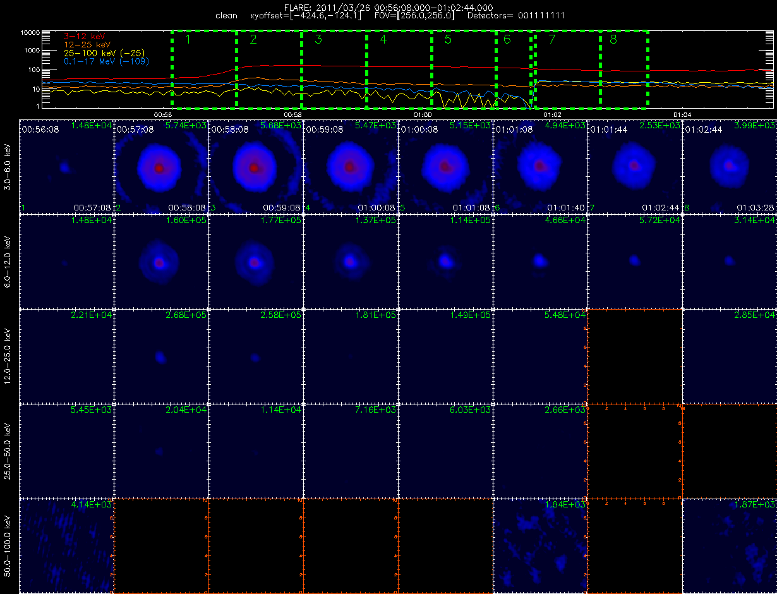The image size is (777, 594).
Task: Click the 1.14E+05 peak value
Action: [471, 220]
